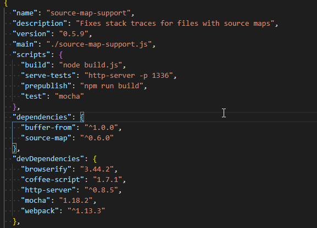
Task: Click the "build" script key
Action: pos(35,65)
